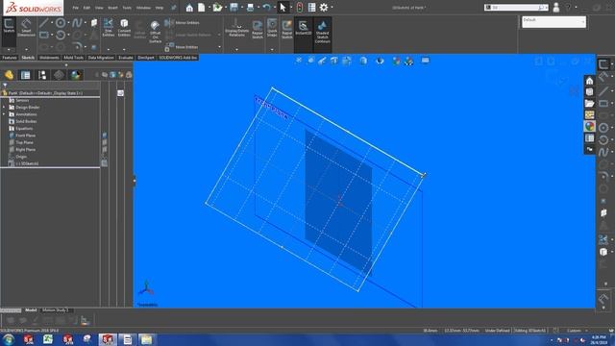The image size is (615, 346).
Task: Open dropdown under Trim Entities
Action: 109,49
